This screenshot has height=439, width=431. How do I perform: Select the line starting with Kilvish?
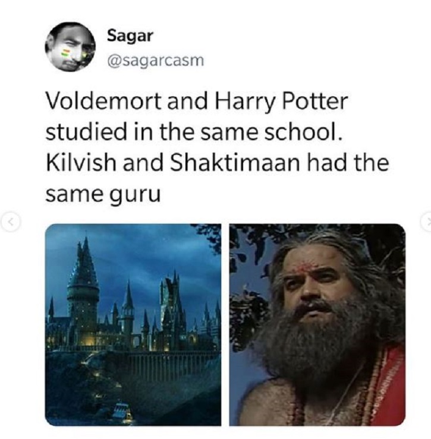(217, 162)
